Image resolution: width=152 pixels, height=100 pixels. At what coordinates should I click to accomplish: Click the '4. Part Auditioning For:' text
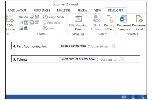30,46
